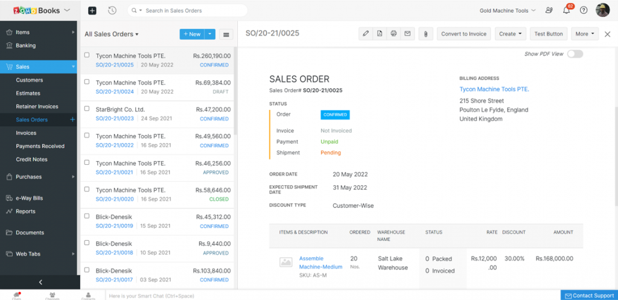Image resolution: width=618 pixels, height=300 pixels.
Task: Open the list view hamburger menu icon
Action: (226, 34)
